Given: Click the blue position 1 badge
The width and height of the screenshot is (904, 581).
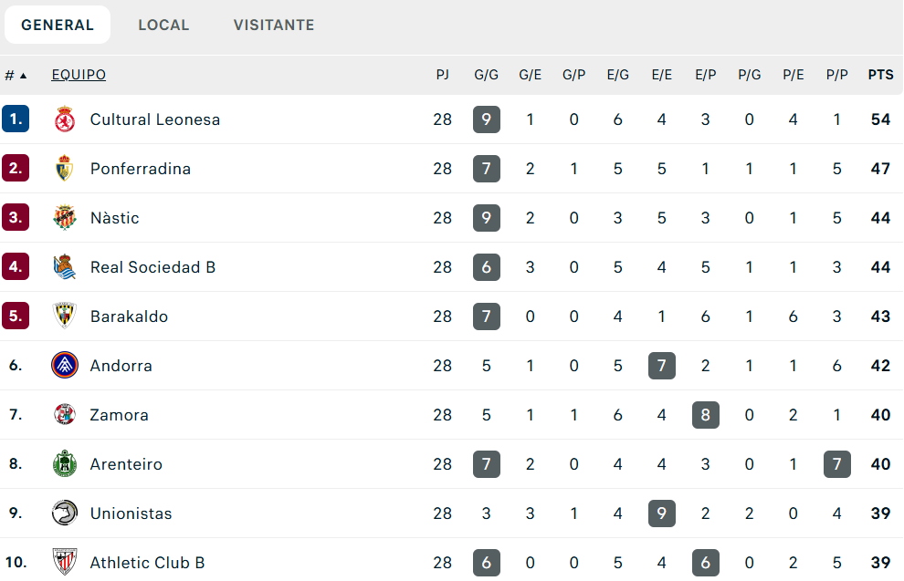Looking at the screenshot, I should [x=16, y=119].
